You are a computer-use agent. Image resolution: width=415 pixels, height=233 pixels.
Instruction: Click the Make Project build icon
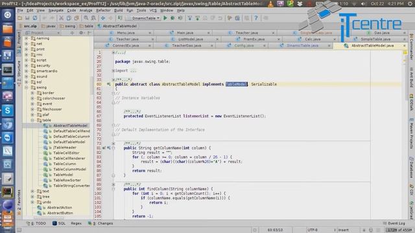120,18
